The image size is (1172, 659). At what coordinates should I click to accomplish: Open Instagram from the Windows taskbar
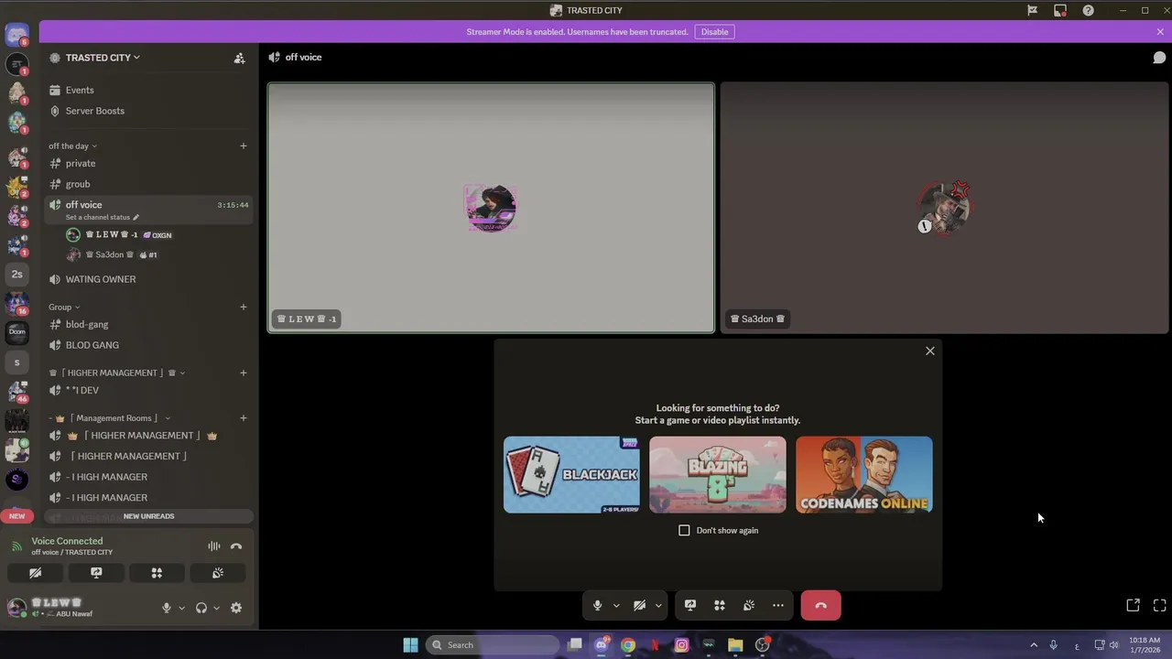[681, 645]
